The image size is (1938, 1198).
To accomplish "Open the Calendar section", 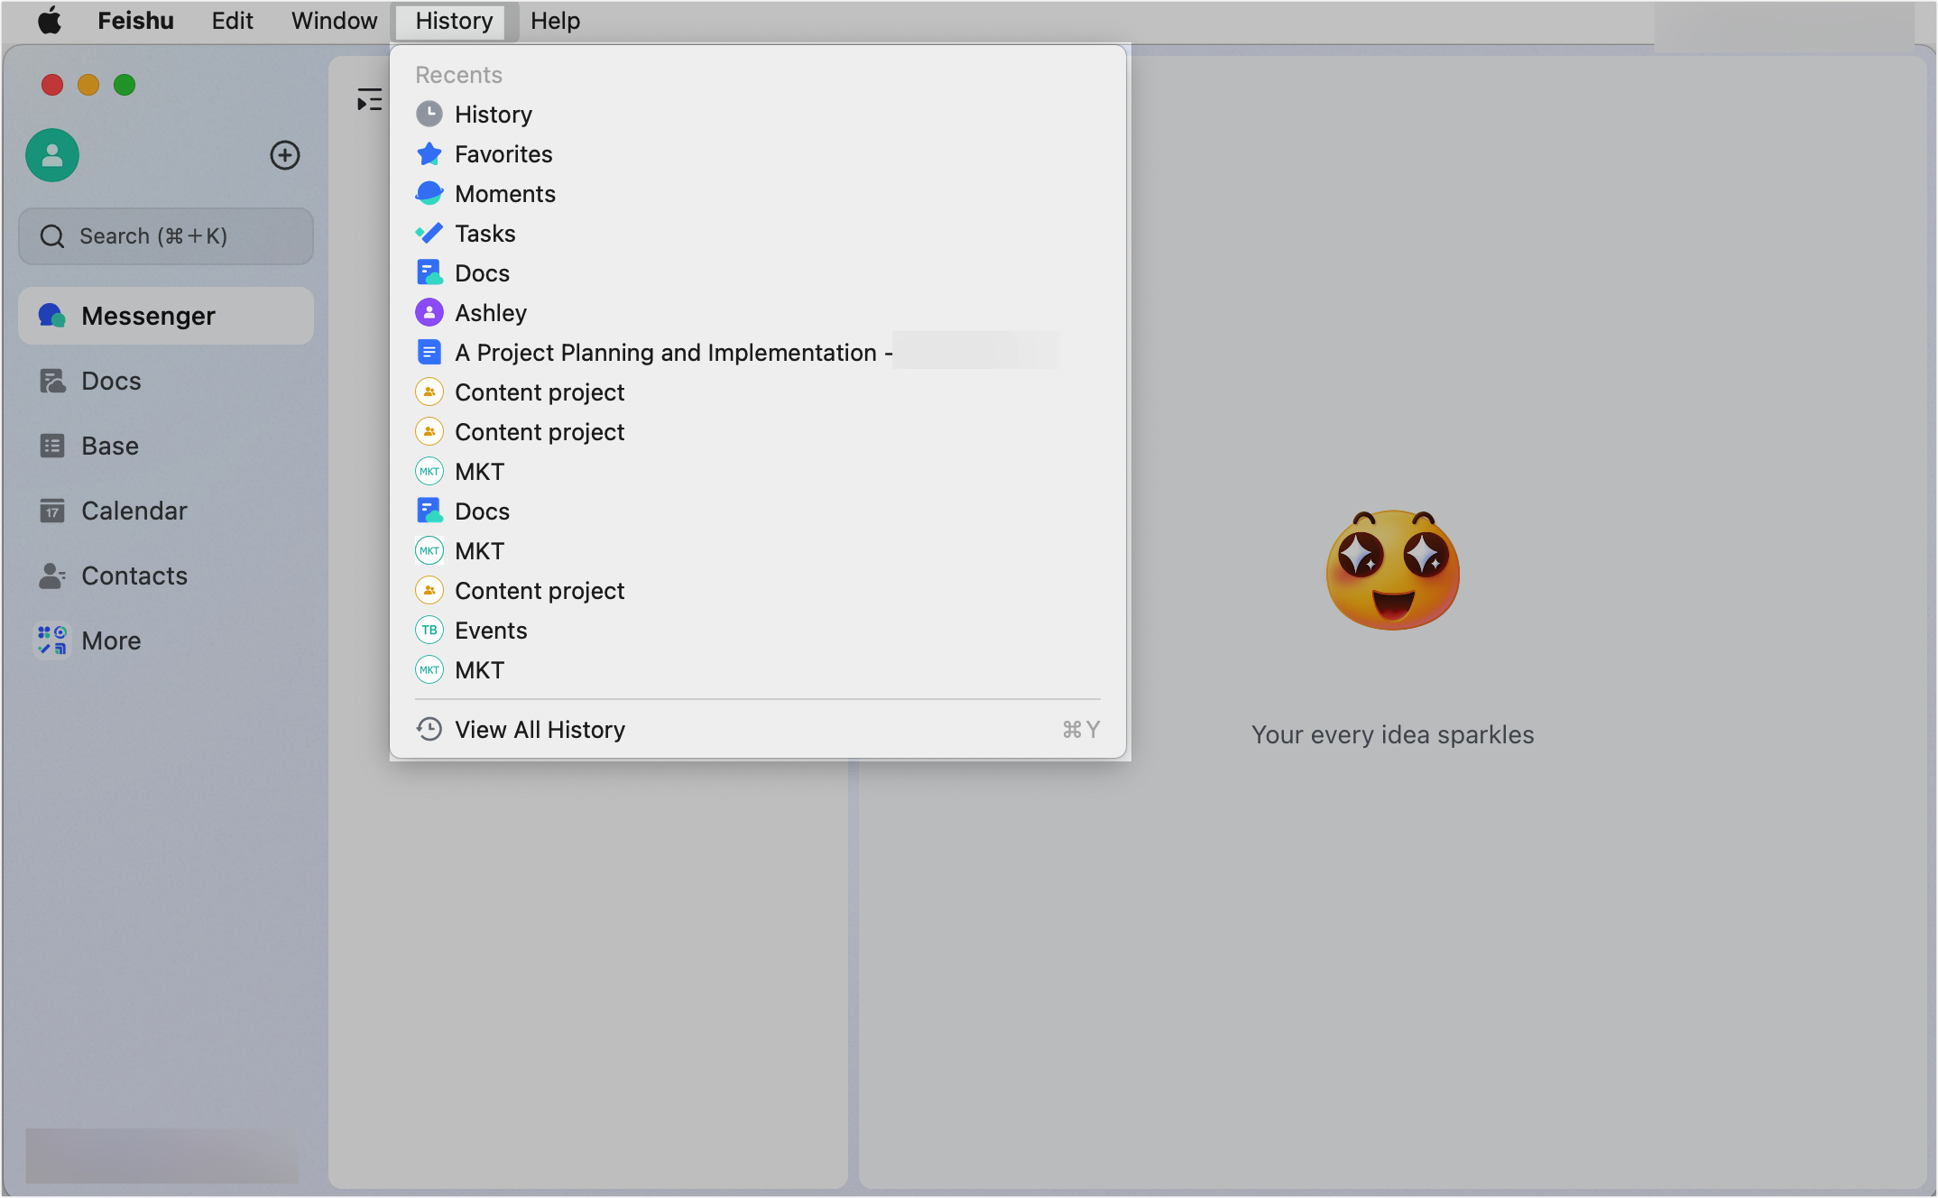I will (134, 511).
